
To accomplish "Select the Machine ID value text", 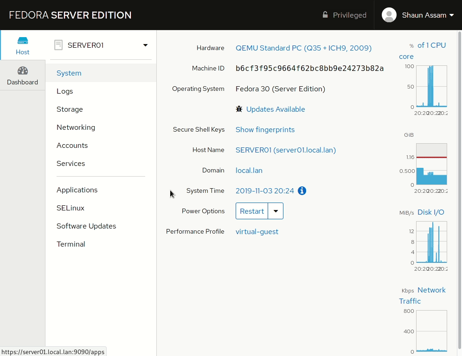I will pyautogui.click(x=309, y=68).
